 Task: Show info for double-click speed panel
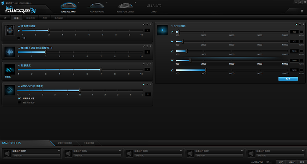(x=151, y=63)
